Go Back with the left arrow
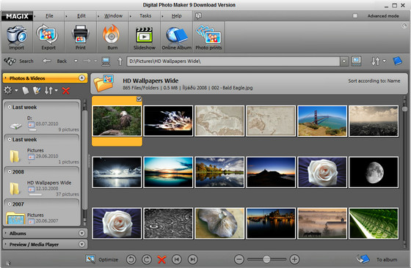 tap(47, 61)
